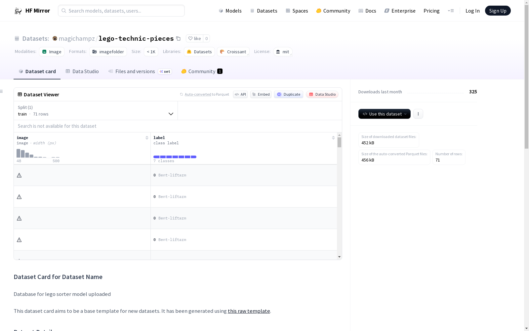Select the < 1K size tag

pos(151,52)
